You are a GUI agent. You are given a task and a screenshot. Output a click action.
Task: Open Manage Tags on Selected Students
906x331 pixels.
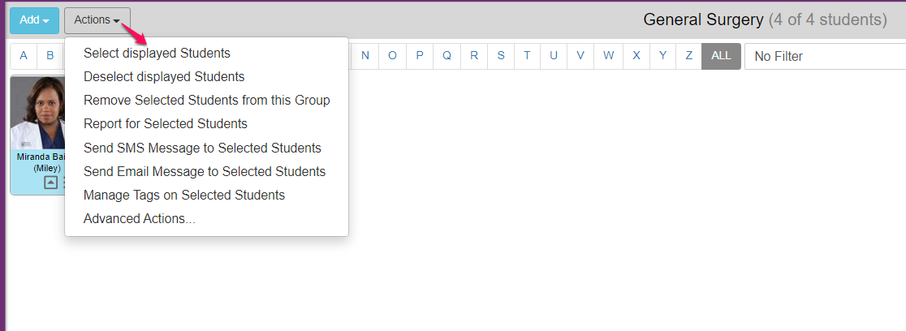pos(184,196)
